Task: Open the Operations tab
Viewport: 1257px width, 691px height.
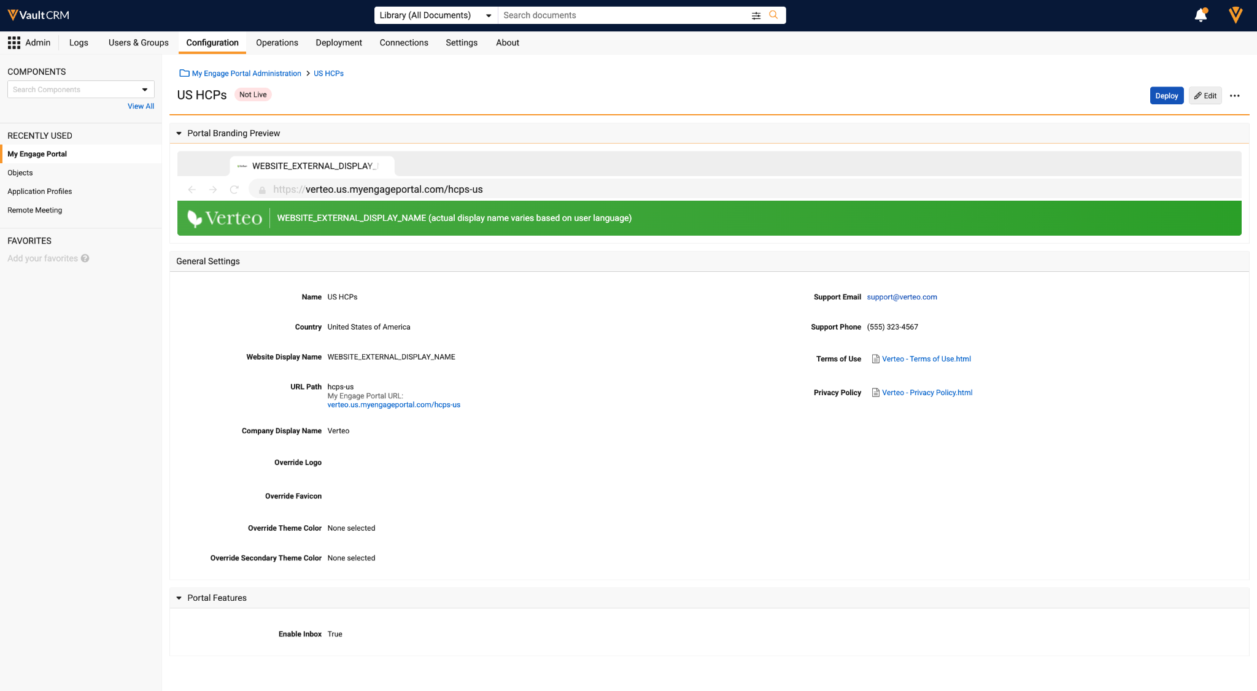Action: coord(277,42)
